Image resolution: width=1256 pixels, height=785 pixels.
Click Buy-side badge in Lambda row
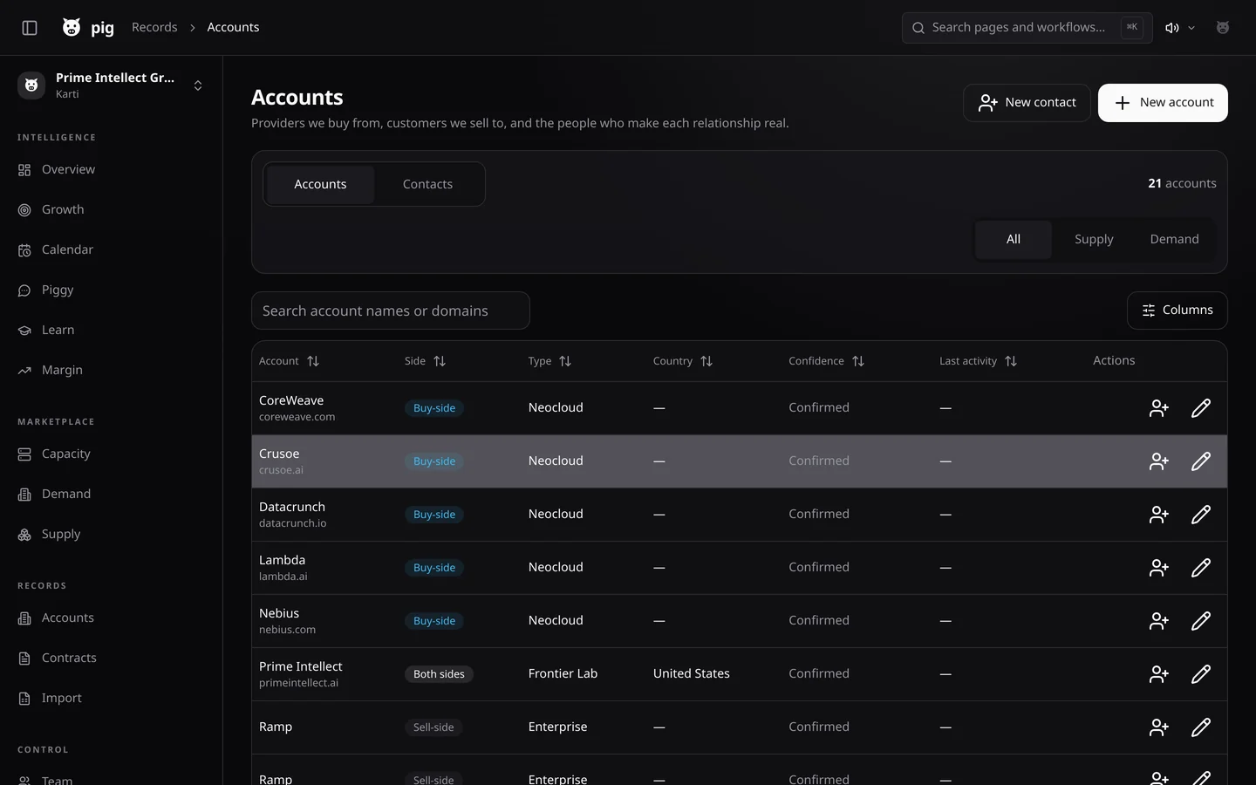tap(434, 568)
